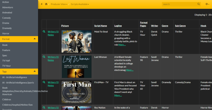Filter by Comedy genre

coord(6,18)
